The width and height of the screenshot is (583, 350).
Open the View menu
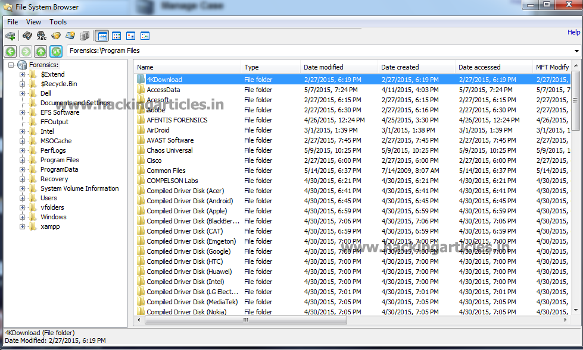click(33, 22)
